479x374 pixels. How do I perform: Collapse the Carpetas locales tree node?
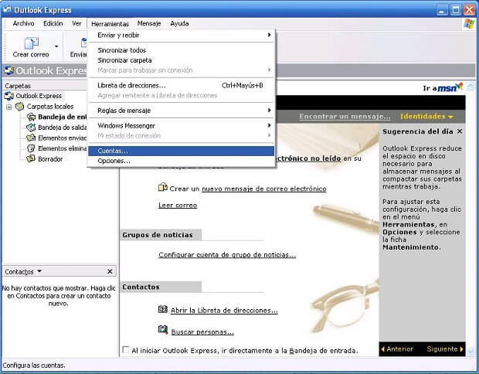tap(8, 107)
